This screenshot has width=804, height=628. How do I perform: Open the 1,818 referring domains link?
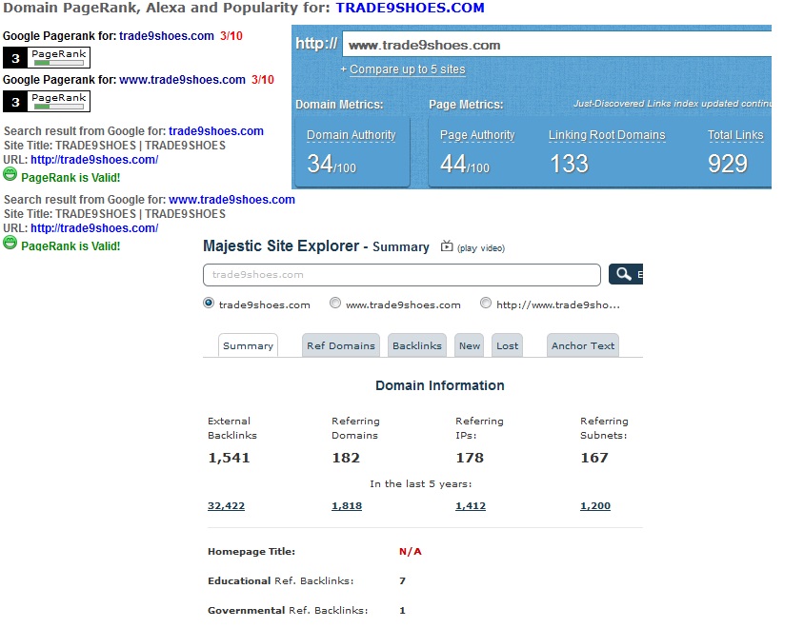[347, 505]
